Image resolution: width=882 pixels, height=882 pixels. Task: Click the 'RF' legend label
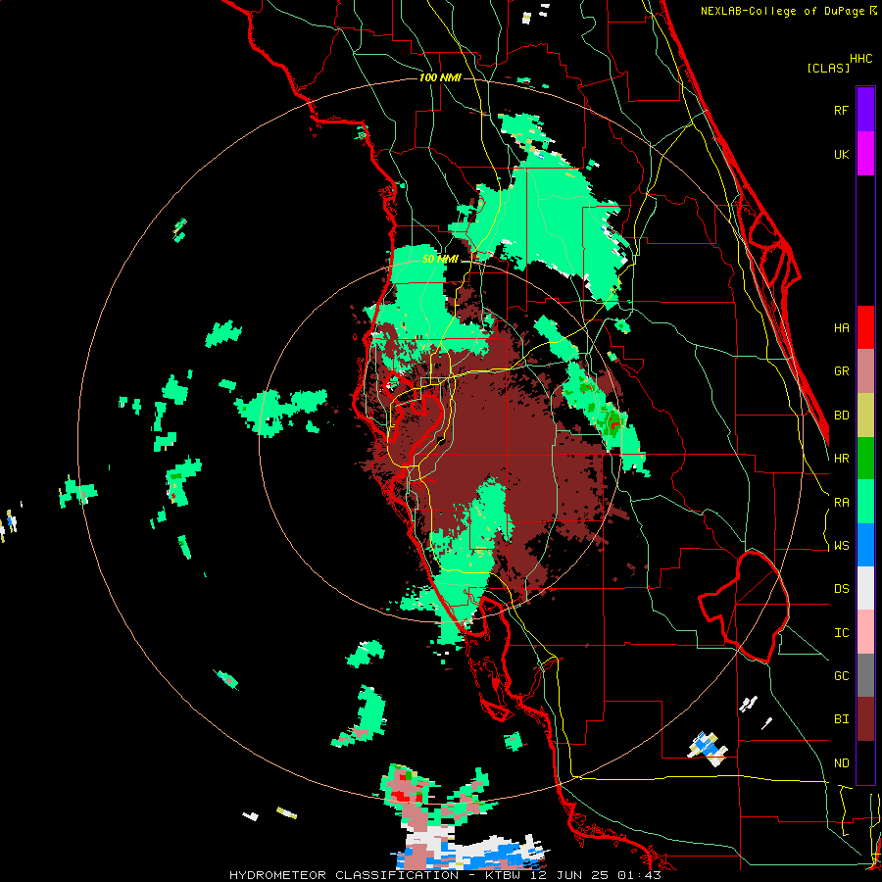coord(841,110)
